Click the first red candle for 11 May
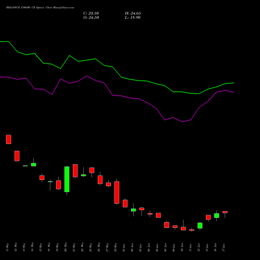Viewport: 260px width, 260px height. pos(9,139)
